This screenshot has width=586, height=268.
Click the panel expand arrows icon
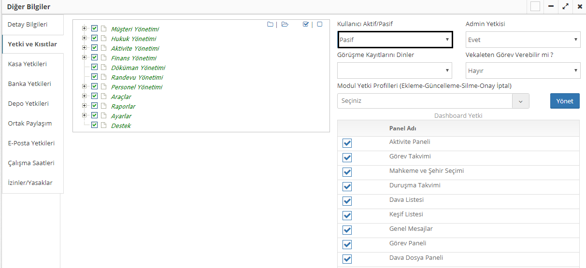click(565, 7)
